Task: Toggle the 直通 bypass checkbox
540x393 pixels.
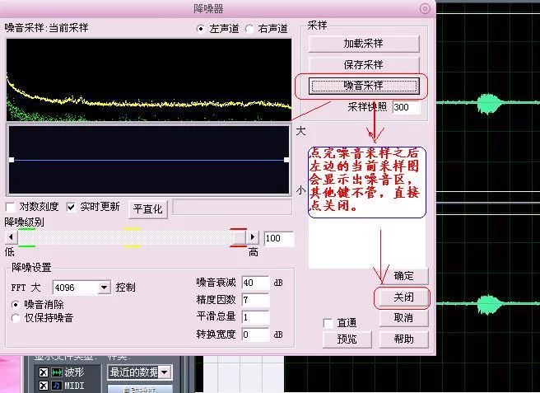Action: [328, 323]
